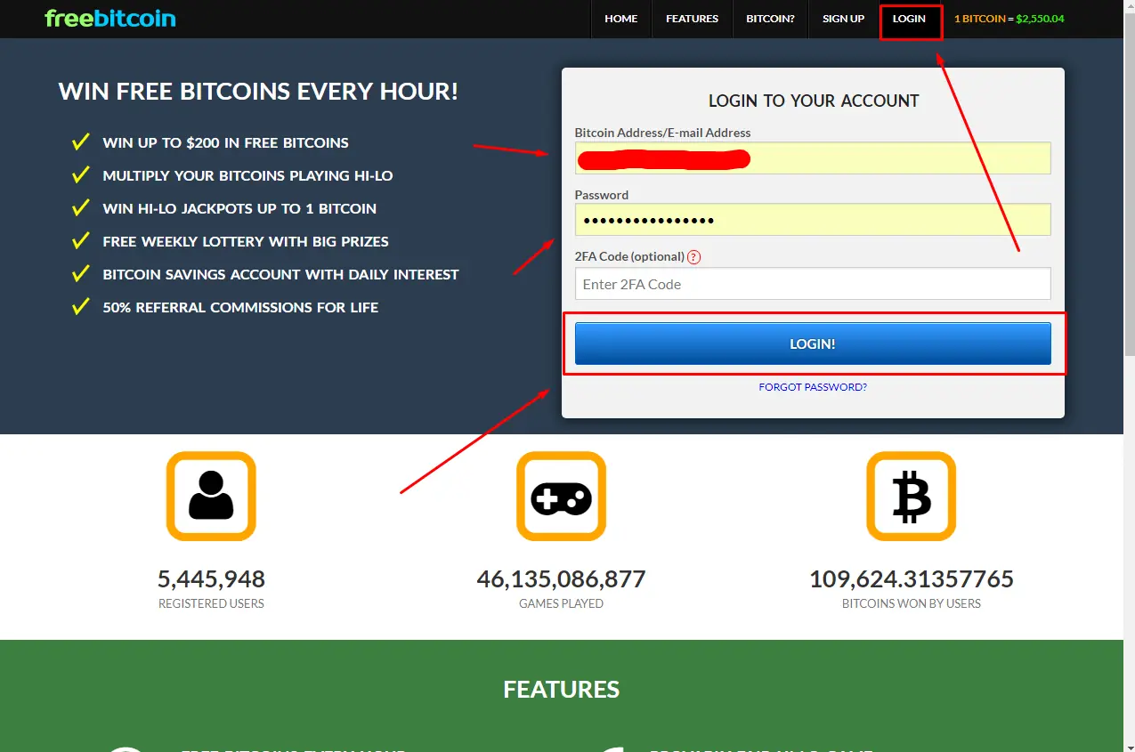
Task: Click the 109,624.31357765 bitcoins won value
Action: coord(911,579)
